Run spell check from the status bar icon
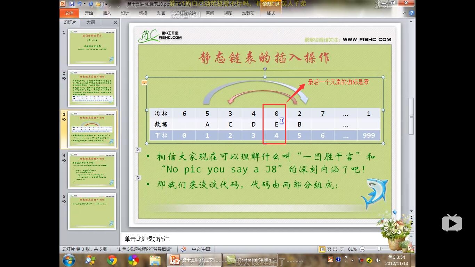The height and width of the screenshot is (267, 475). (183, 249)
